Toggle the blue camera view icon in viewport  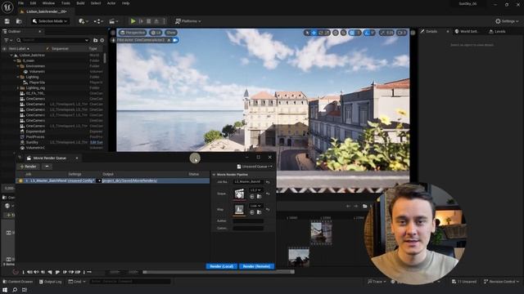pyautogui.click(x=175, y=40)
